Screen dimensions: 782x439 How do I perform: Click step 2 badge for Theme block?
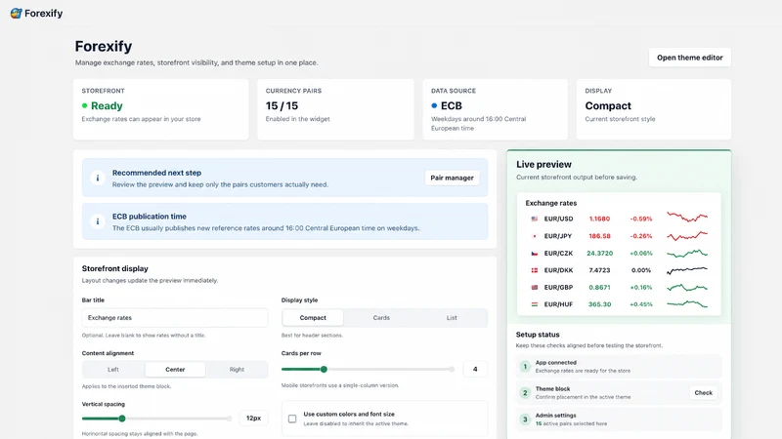pyautogui.click(x=525, y=393)
